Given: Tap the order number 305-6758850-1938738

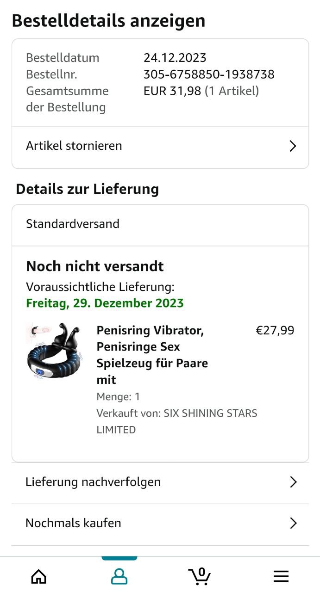Looking at the screenshot, I should point(209,74).
